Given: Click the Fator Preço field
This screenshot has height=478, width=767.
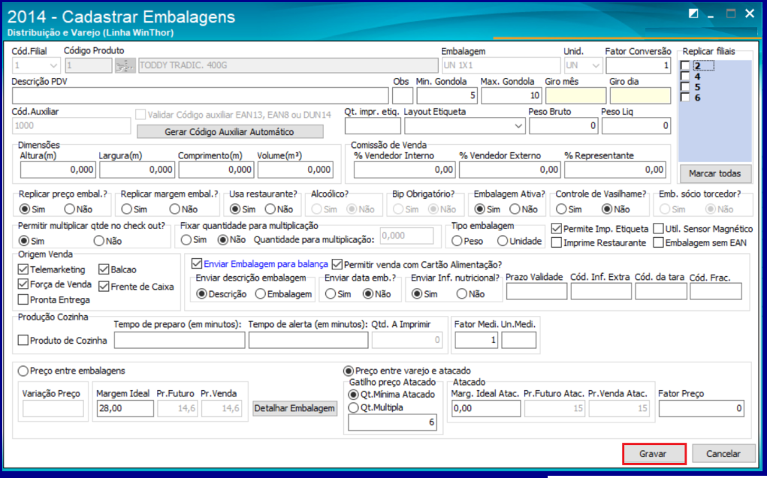Looking at the screenshot, I should 702,409.
